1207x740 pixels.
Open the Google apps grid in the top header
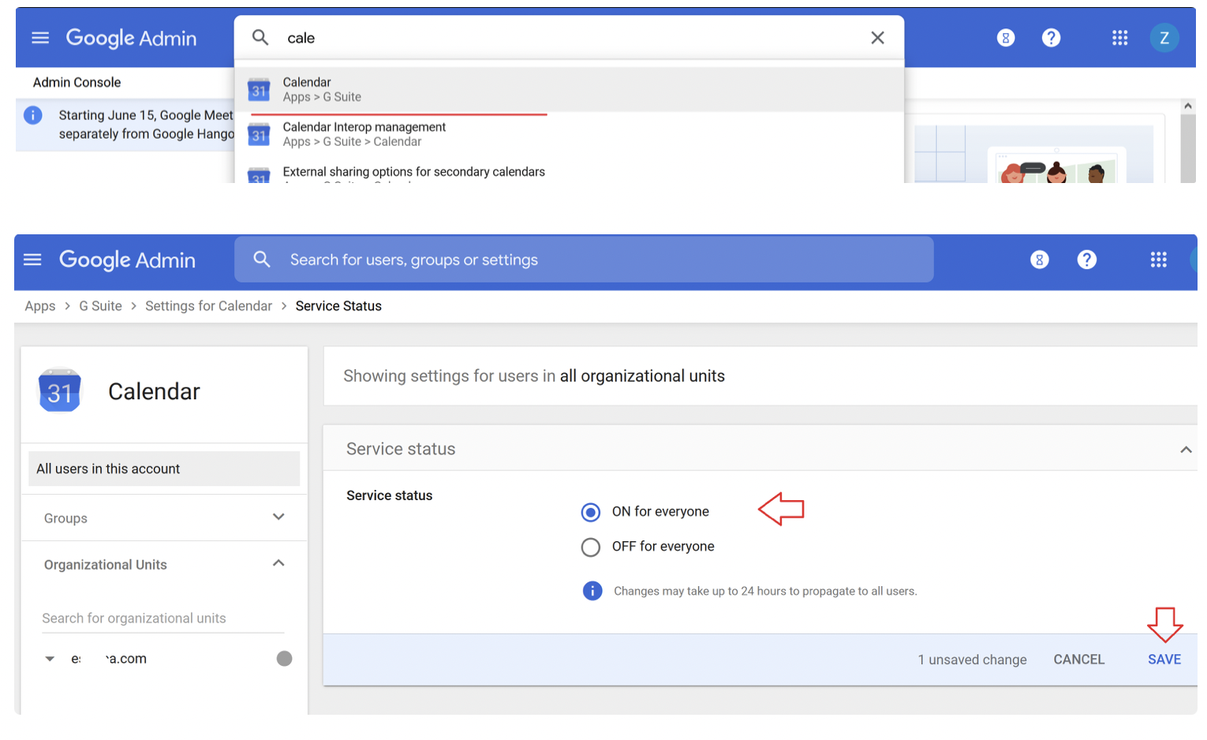[1119, 38]
